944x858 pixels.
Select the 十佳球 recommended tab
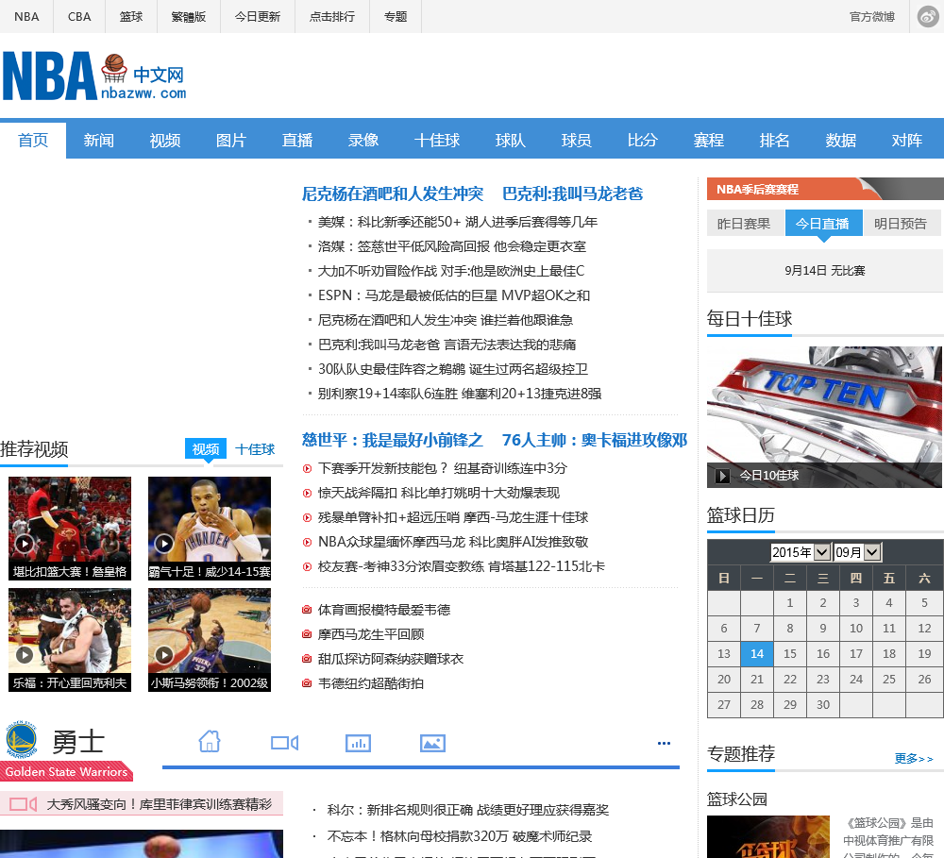pos(255,449)
